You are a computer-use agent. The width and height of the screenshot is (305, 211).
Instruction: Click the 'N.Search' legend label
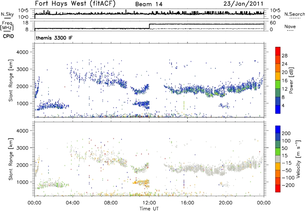click(295, 14)
